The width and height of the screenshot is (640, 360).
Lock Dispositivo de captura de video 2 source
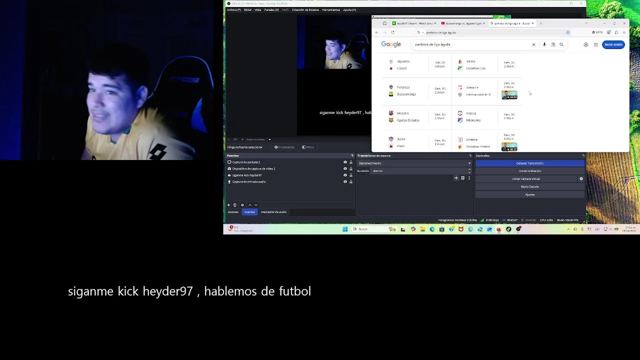(351, 168)
